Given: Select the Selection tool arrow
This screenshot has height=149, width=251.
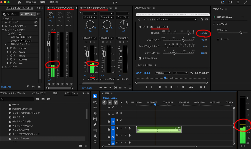Looking at the screenshot, I should (95, 96).
